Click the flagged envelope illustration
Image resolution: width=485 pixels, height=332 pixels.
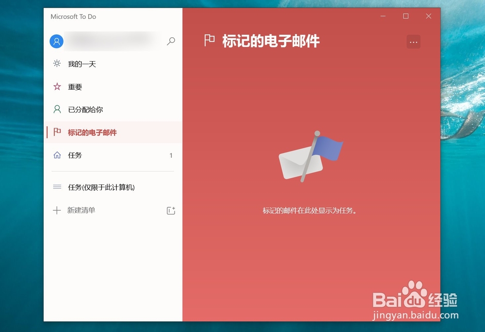point(310,155)
